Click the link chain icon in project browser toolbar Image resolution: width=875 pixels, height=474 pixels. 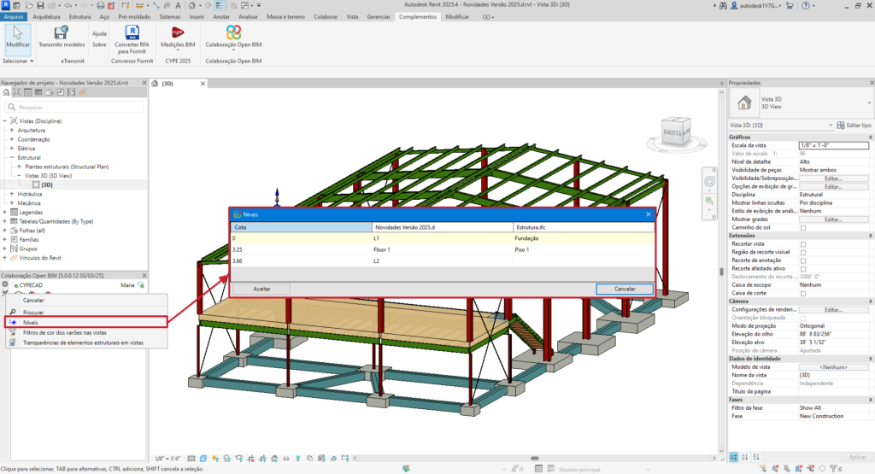tap(82, 92)
